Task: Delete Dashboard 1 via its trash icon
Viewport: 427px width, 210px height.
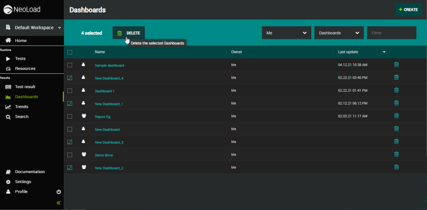Action: click(x=397, y=90)
